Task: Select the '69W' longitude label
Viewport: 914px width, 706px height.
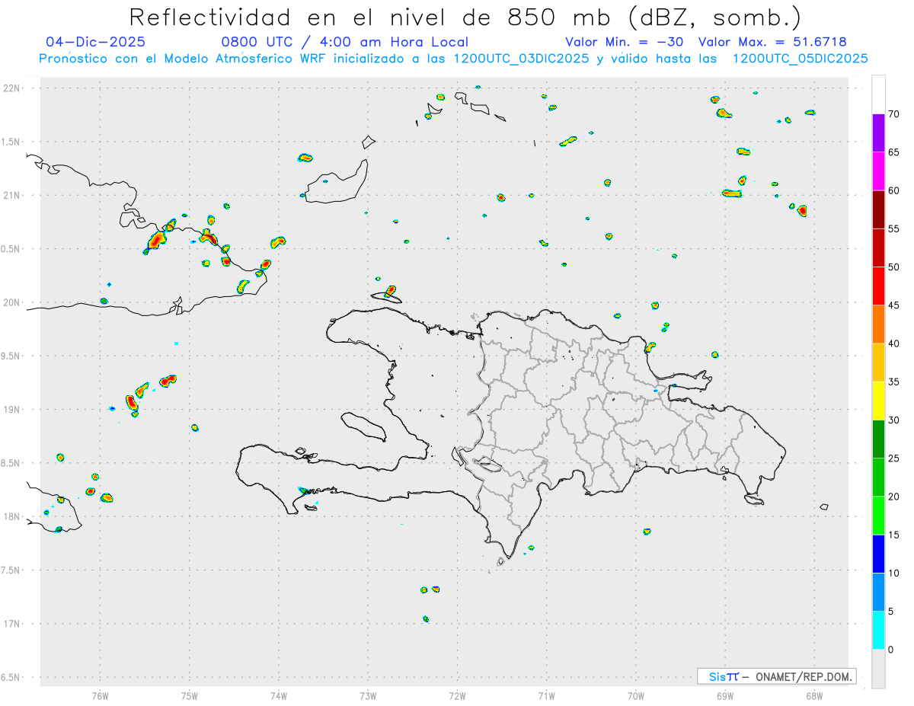Action: coord(725,696)
